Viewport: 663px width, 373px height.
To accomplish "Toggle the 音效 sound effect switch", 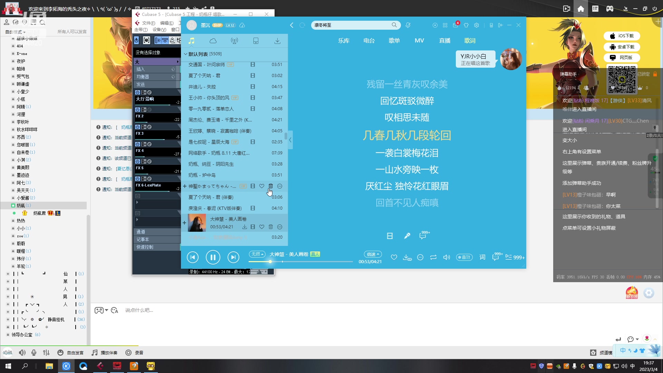I will (x=464, y=257).
